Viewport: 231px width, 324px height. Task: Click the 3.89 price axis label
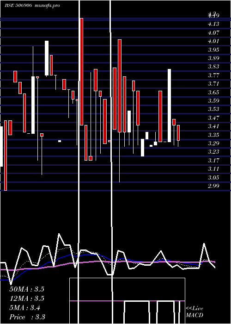click(x=213, y=58)
